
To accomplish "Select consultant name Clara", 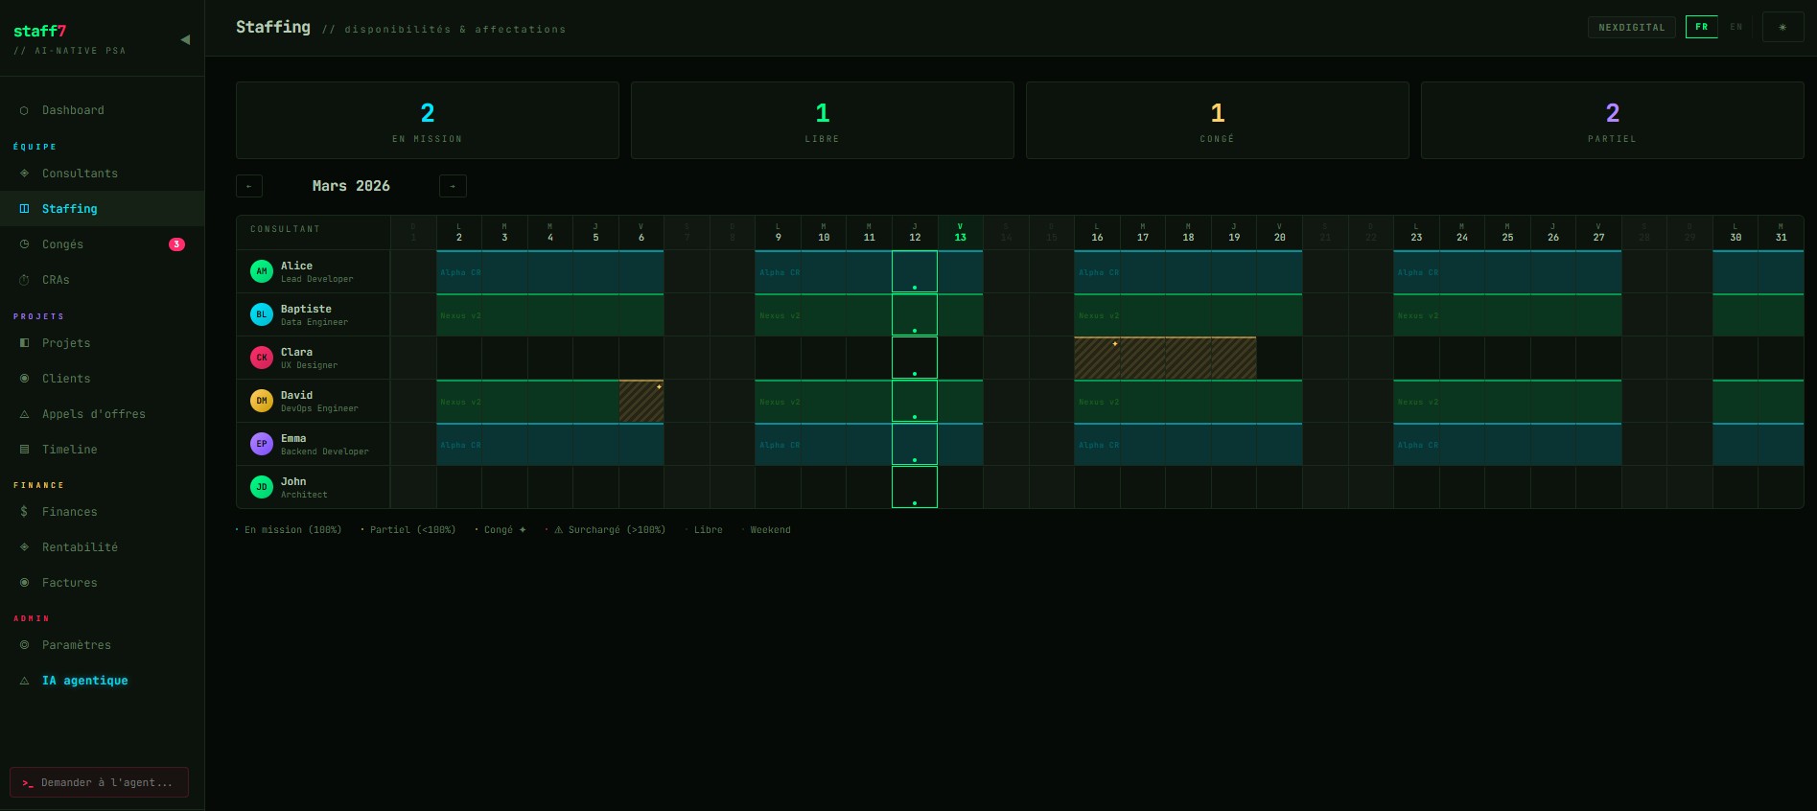I will (296, 352).
